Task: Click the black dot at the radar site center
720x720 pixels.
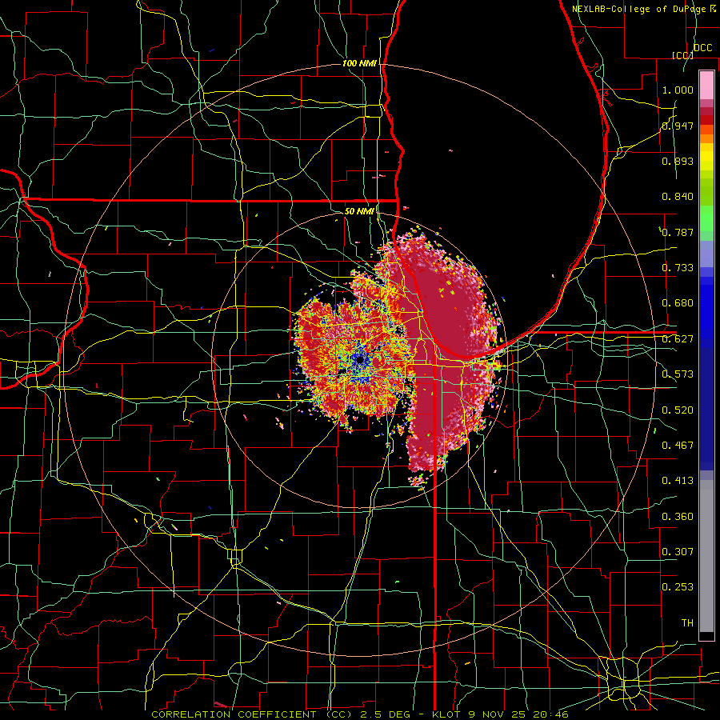Action: point(360,359)
